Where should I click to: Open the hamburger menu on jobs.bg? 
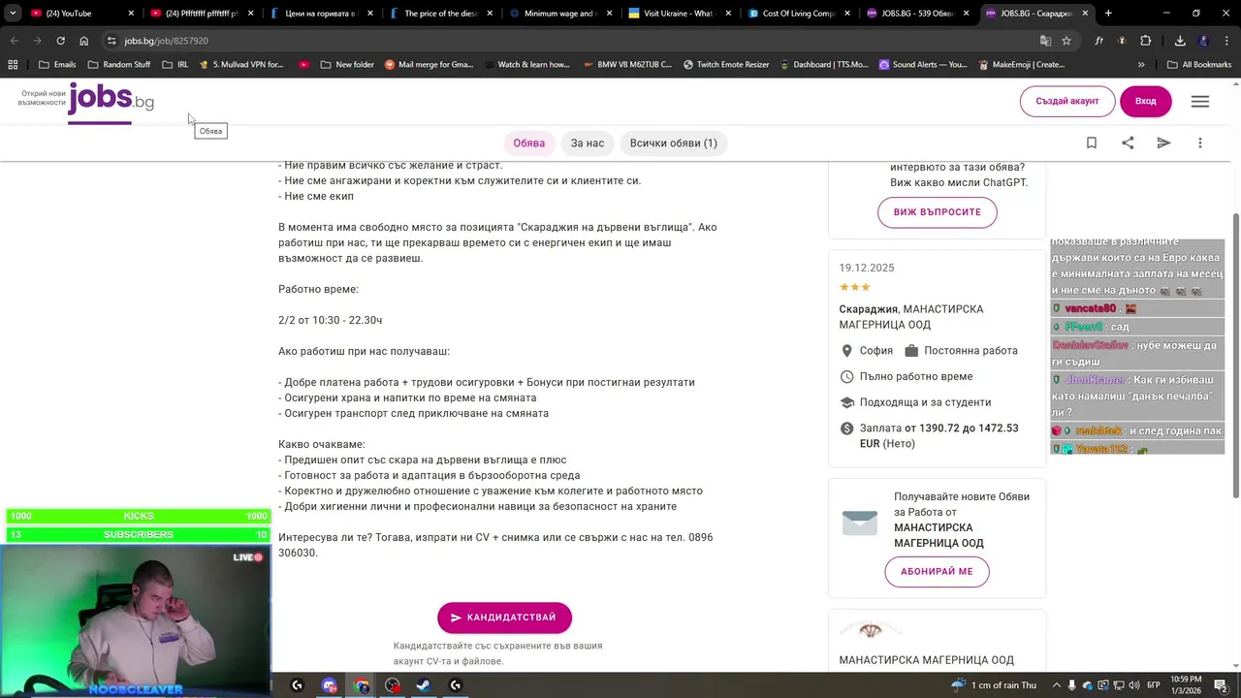[x=1200, y=101]
